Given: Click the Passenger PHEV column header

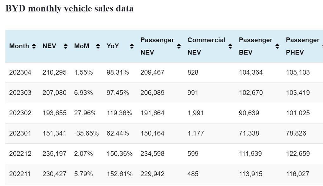Looking at the screenshot, I should coord(302,46).
